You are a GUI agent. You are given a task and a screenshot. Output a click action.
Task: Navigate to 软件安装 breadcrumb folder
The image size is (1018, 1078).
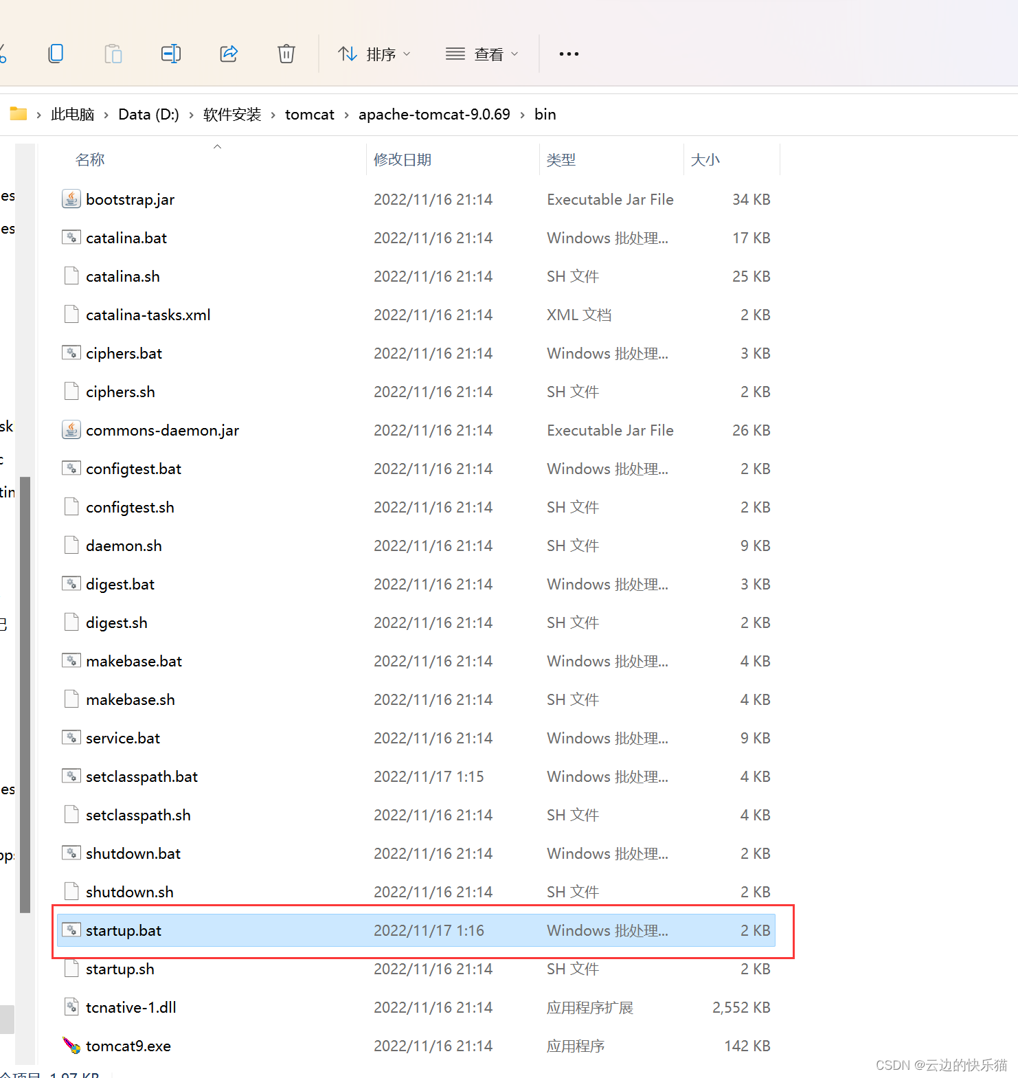pos(232,115)
